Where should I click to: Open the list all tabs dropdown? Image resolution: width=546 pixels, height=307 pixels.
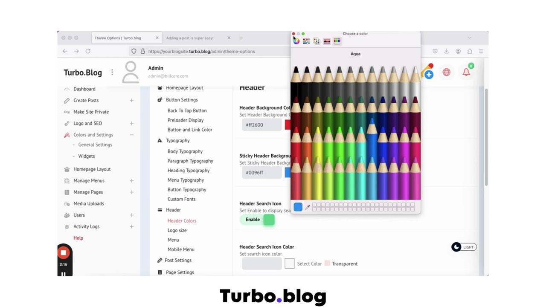470,38
